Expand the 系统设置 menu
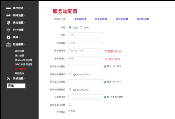Screen dimensions: 175x119 pyautogui.click(x=19, y=79)
